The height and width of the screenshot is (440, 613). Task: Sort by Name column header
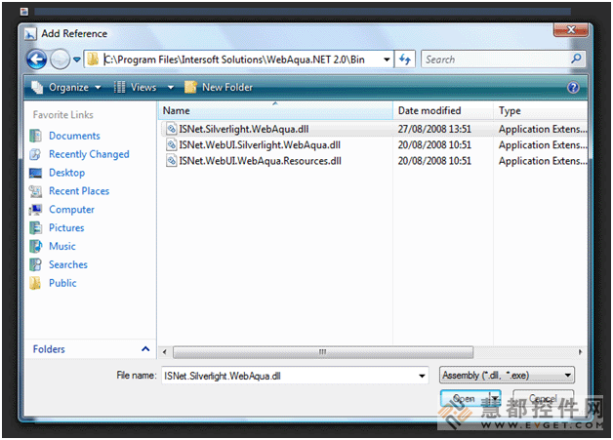275,110
